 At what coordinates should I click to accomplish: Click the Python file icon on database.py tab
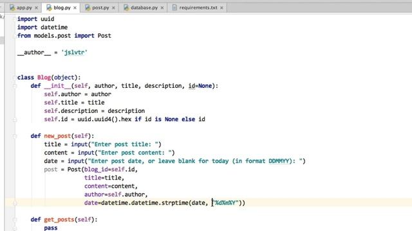(x=126, y=8)
